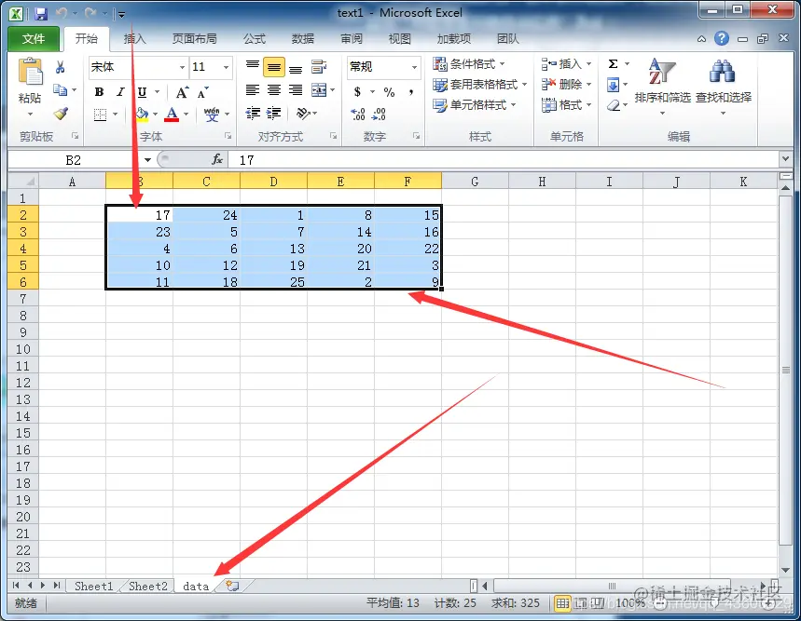Click the Save icon in quick access toolbar

tap(41, 14)
